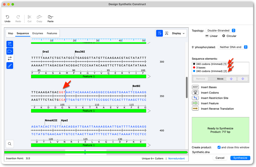The width and height of the screenshot is (256, 167).
Task: Select the Circular topology option
Action: (x=229, y=36)
